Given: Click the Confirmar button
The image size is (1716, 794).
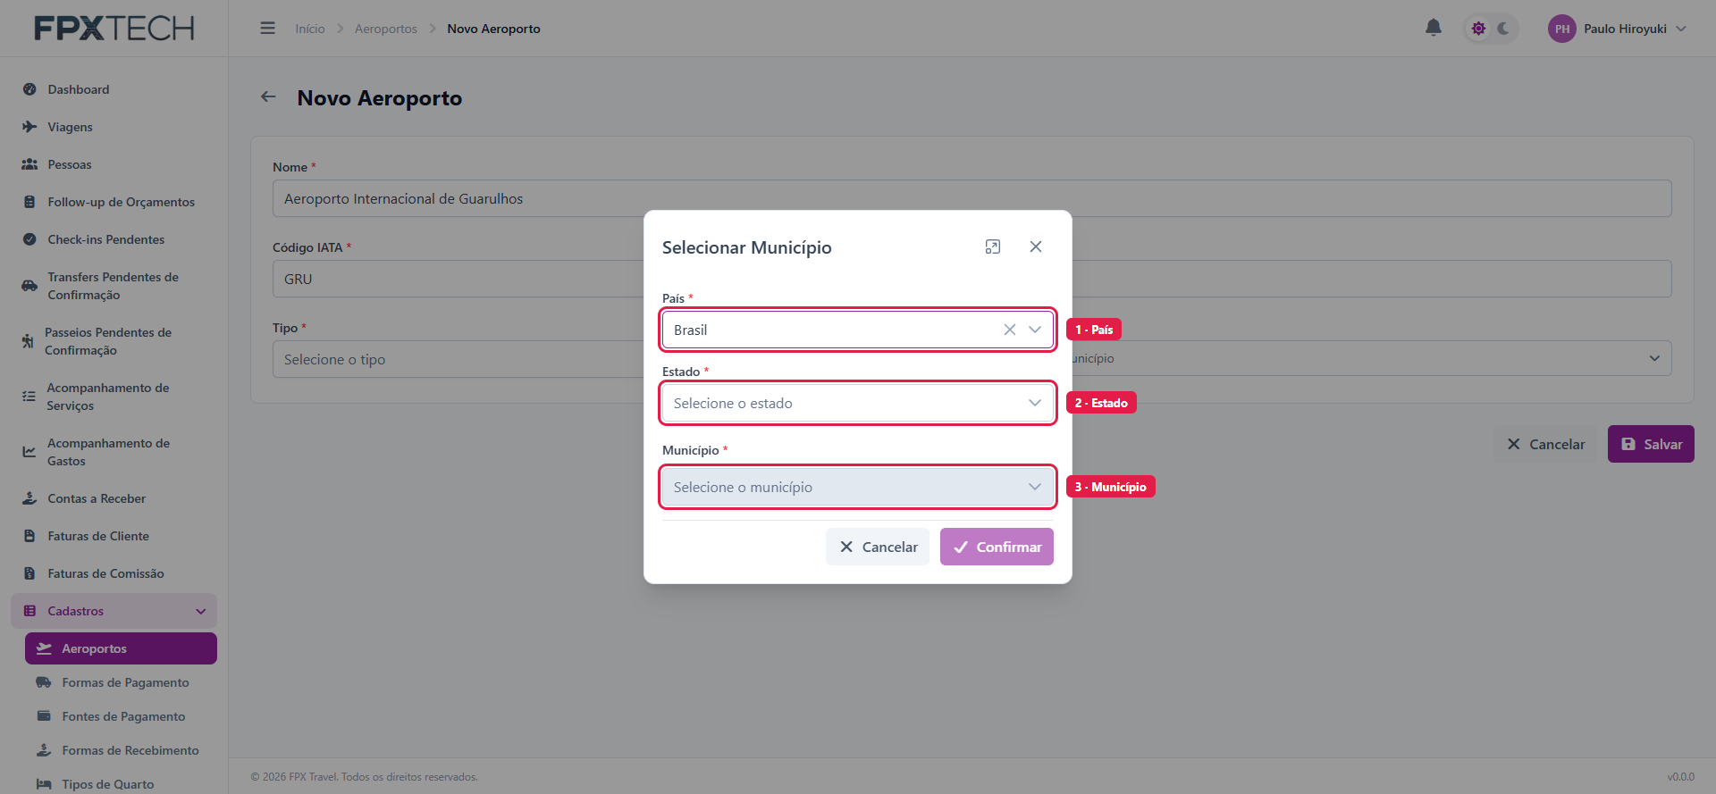Looking at the screenshot, I should pyautogui.click(x=997, y=547).
